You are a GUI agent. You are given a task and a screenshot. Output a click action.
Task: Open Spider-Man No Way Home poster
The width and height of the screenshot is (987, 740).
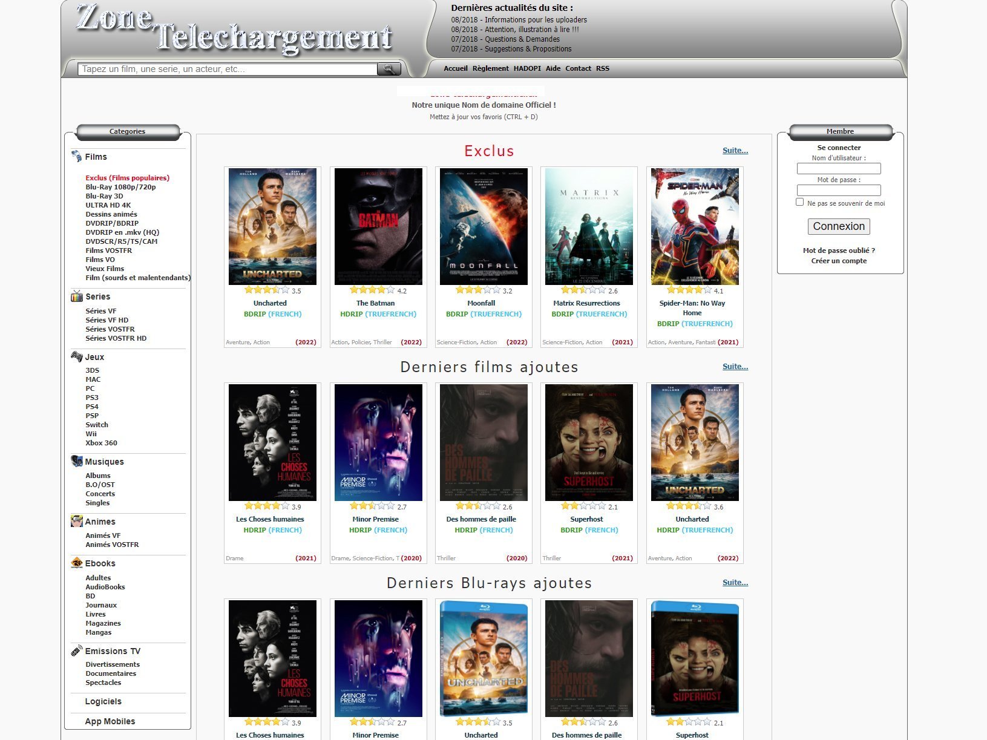point(695,226)
